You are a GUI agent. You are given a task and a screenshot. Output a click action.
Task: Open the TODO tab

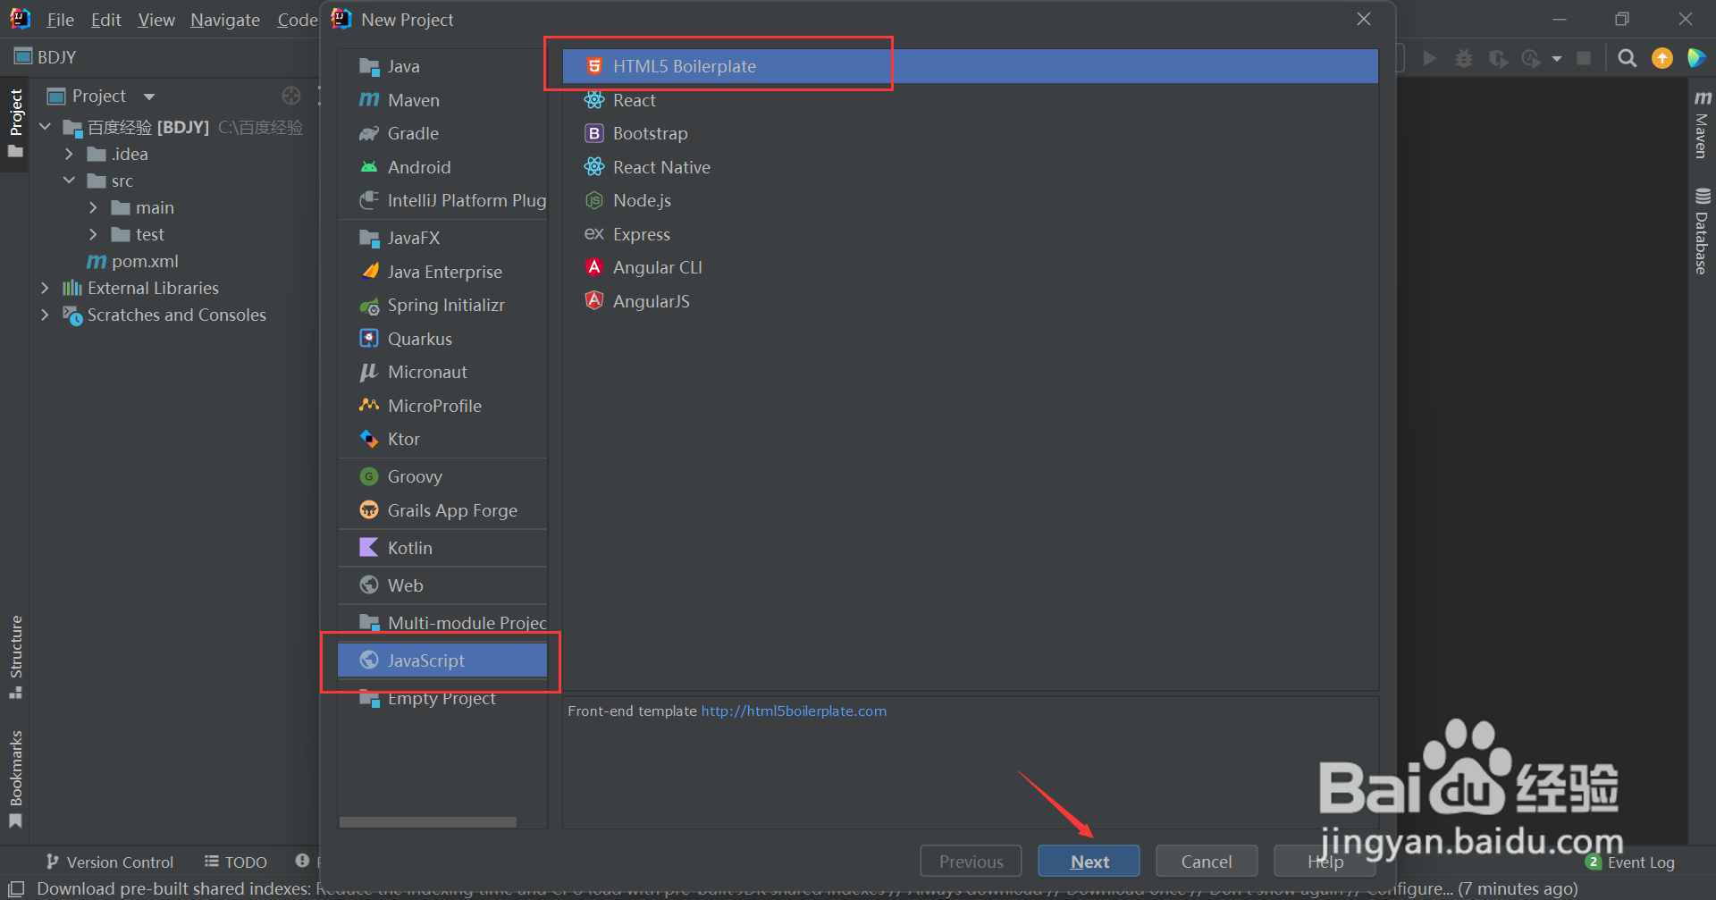pos(236,862)
